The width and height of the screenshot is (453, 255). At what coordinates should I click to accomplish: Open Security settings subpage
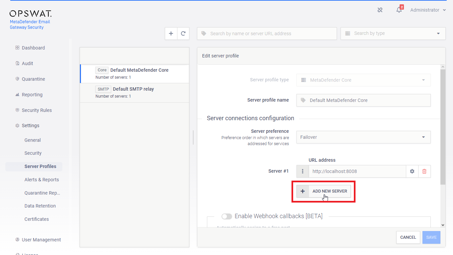[x=33, y=153]
